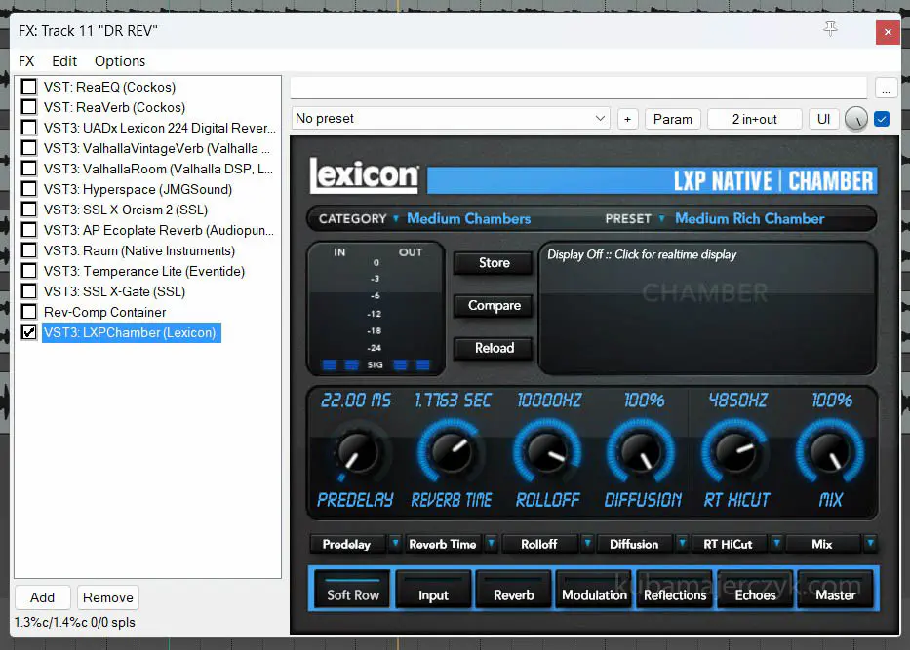This screenshot has height=650, width=910.
Task: Click the realtime display area
Action: tap(706, 307)
